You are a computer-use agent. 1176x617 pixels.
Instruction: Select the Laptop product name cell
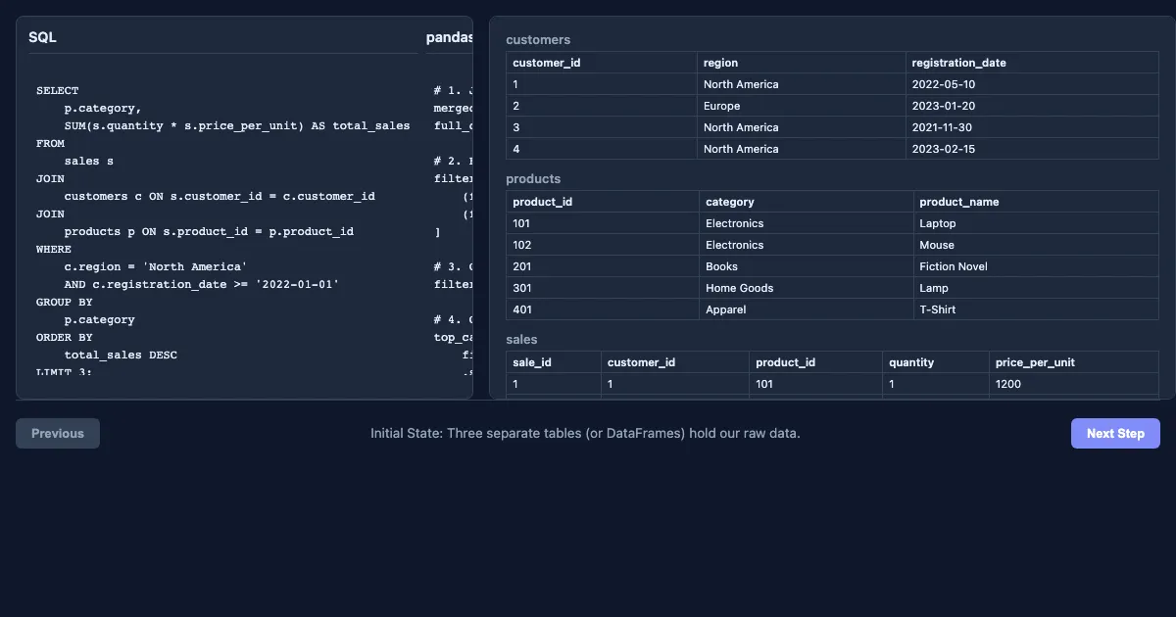click(1036, 223)
